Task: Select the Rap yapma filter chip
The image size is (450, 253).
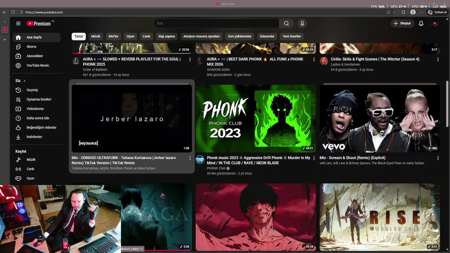Action: tap(167, 36)
